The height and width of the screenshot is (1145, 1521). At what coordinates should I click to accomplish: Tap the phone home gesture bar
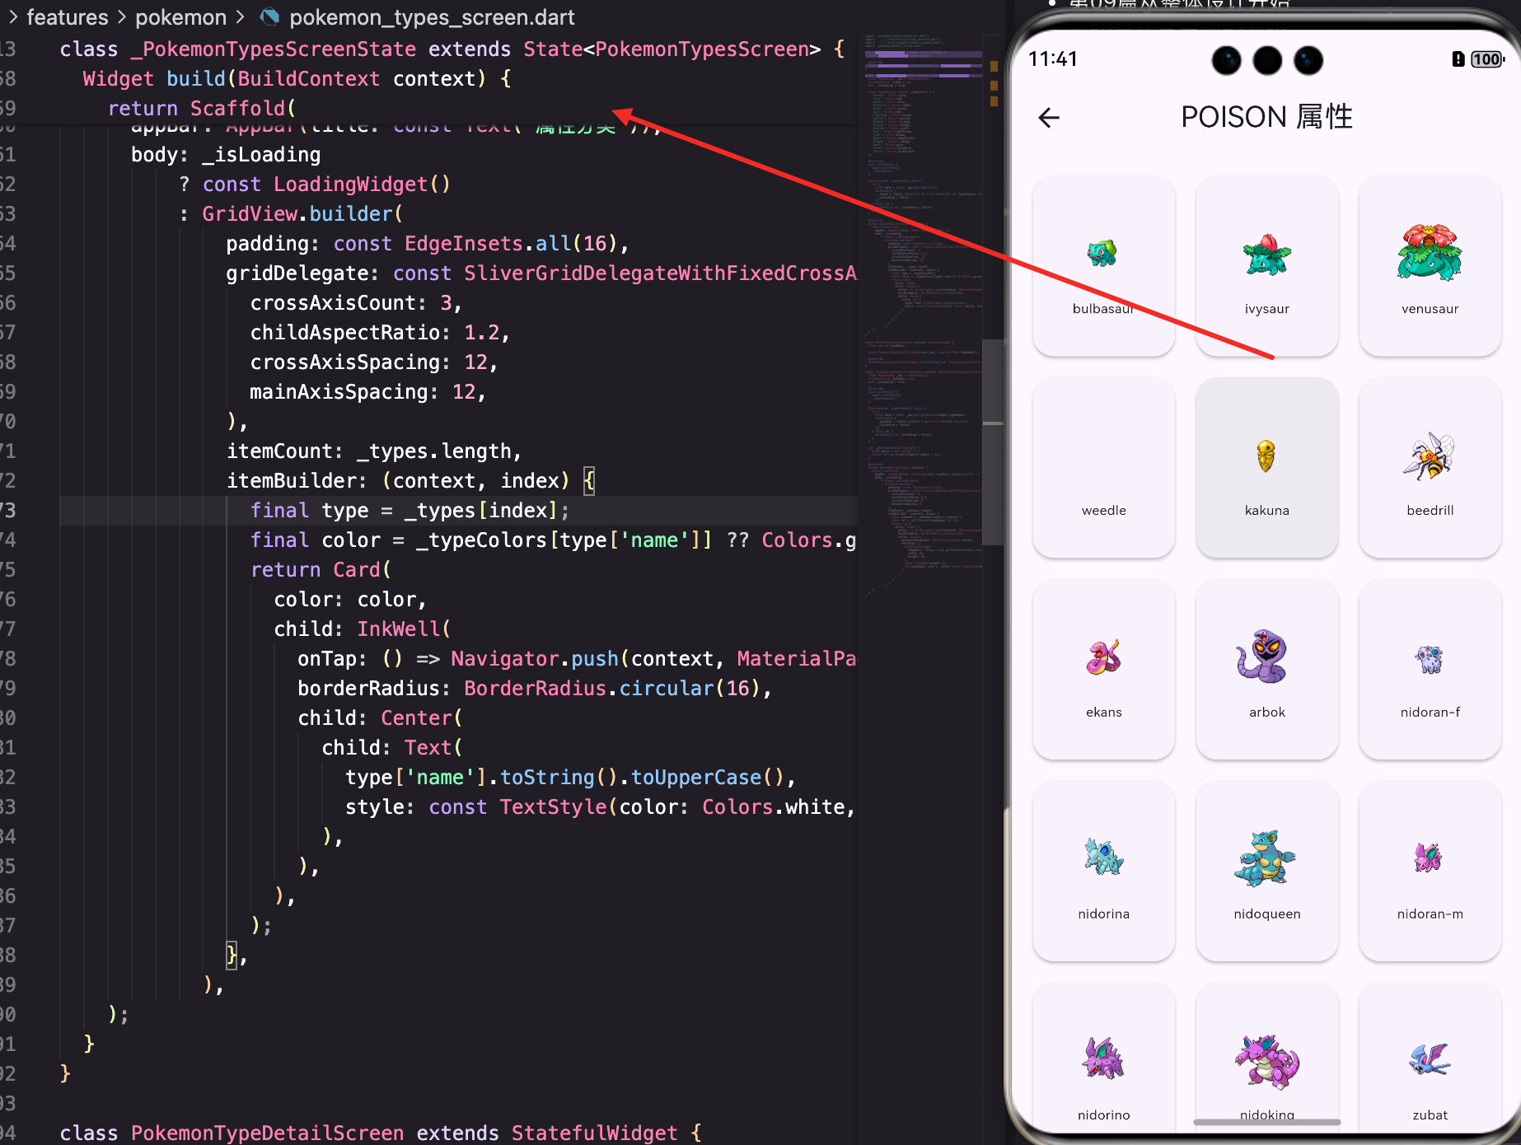tap(1266, 1122)
